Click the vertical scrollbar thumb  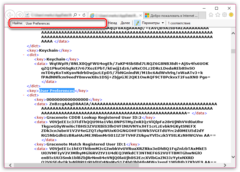(x=233, y=51)
